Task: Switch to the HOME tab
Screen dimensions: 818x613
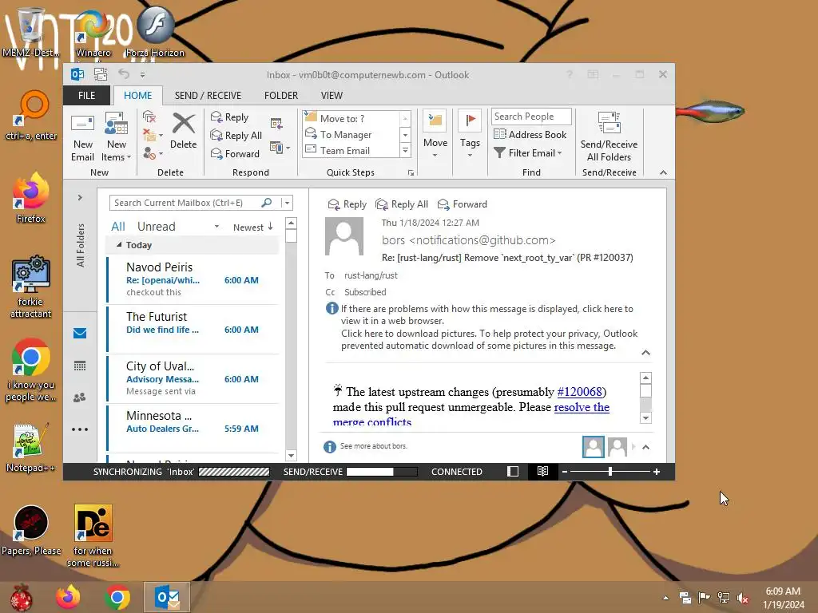Action: pos(137,96)
